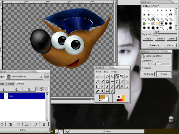Viewport: 179px width, 134px height.
Task: Open the Fich. menu in toolbox
Action: coord(99,71)
